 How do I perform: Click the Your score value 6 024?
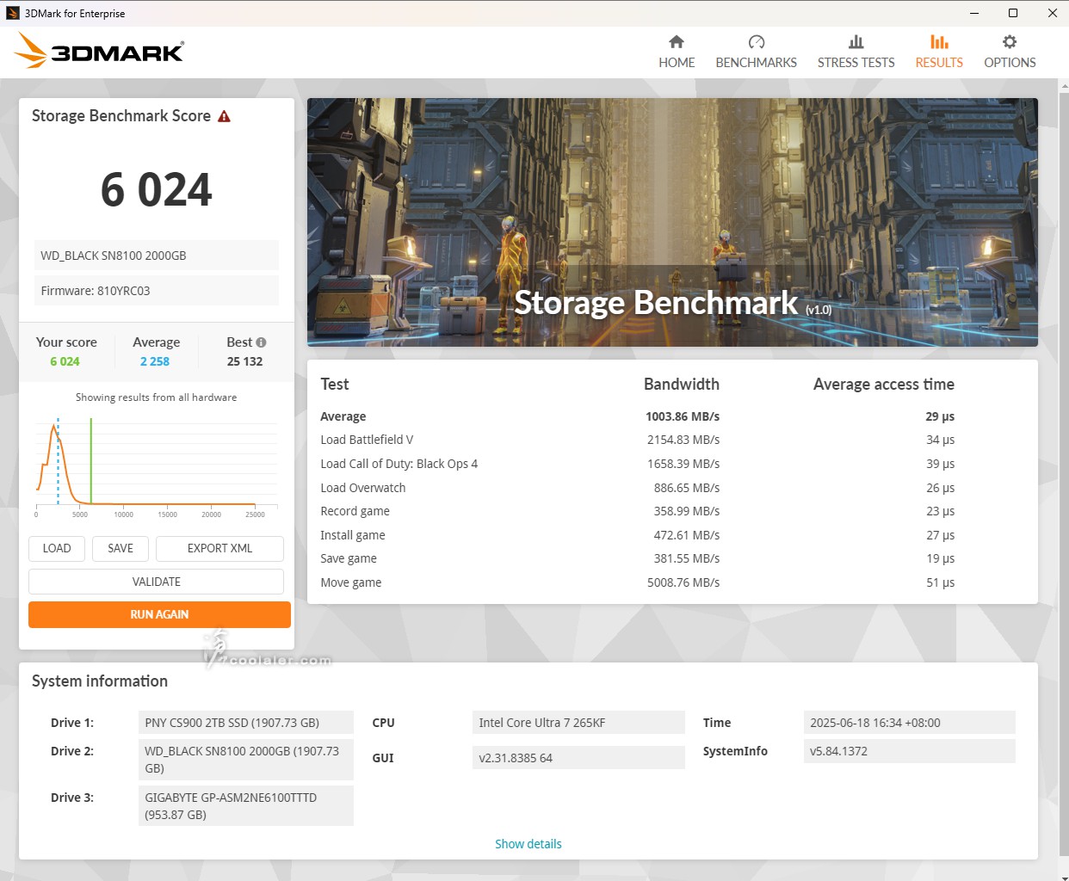click(65, 361)
